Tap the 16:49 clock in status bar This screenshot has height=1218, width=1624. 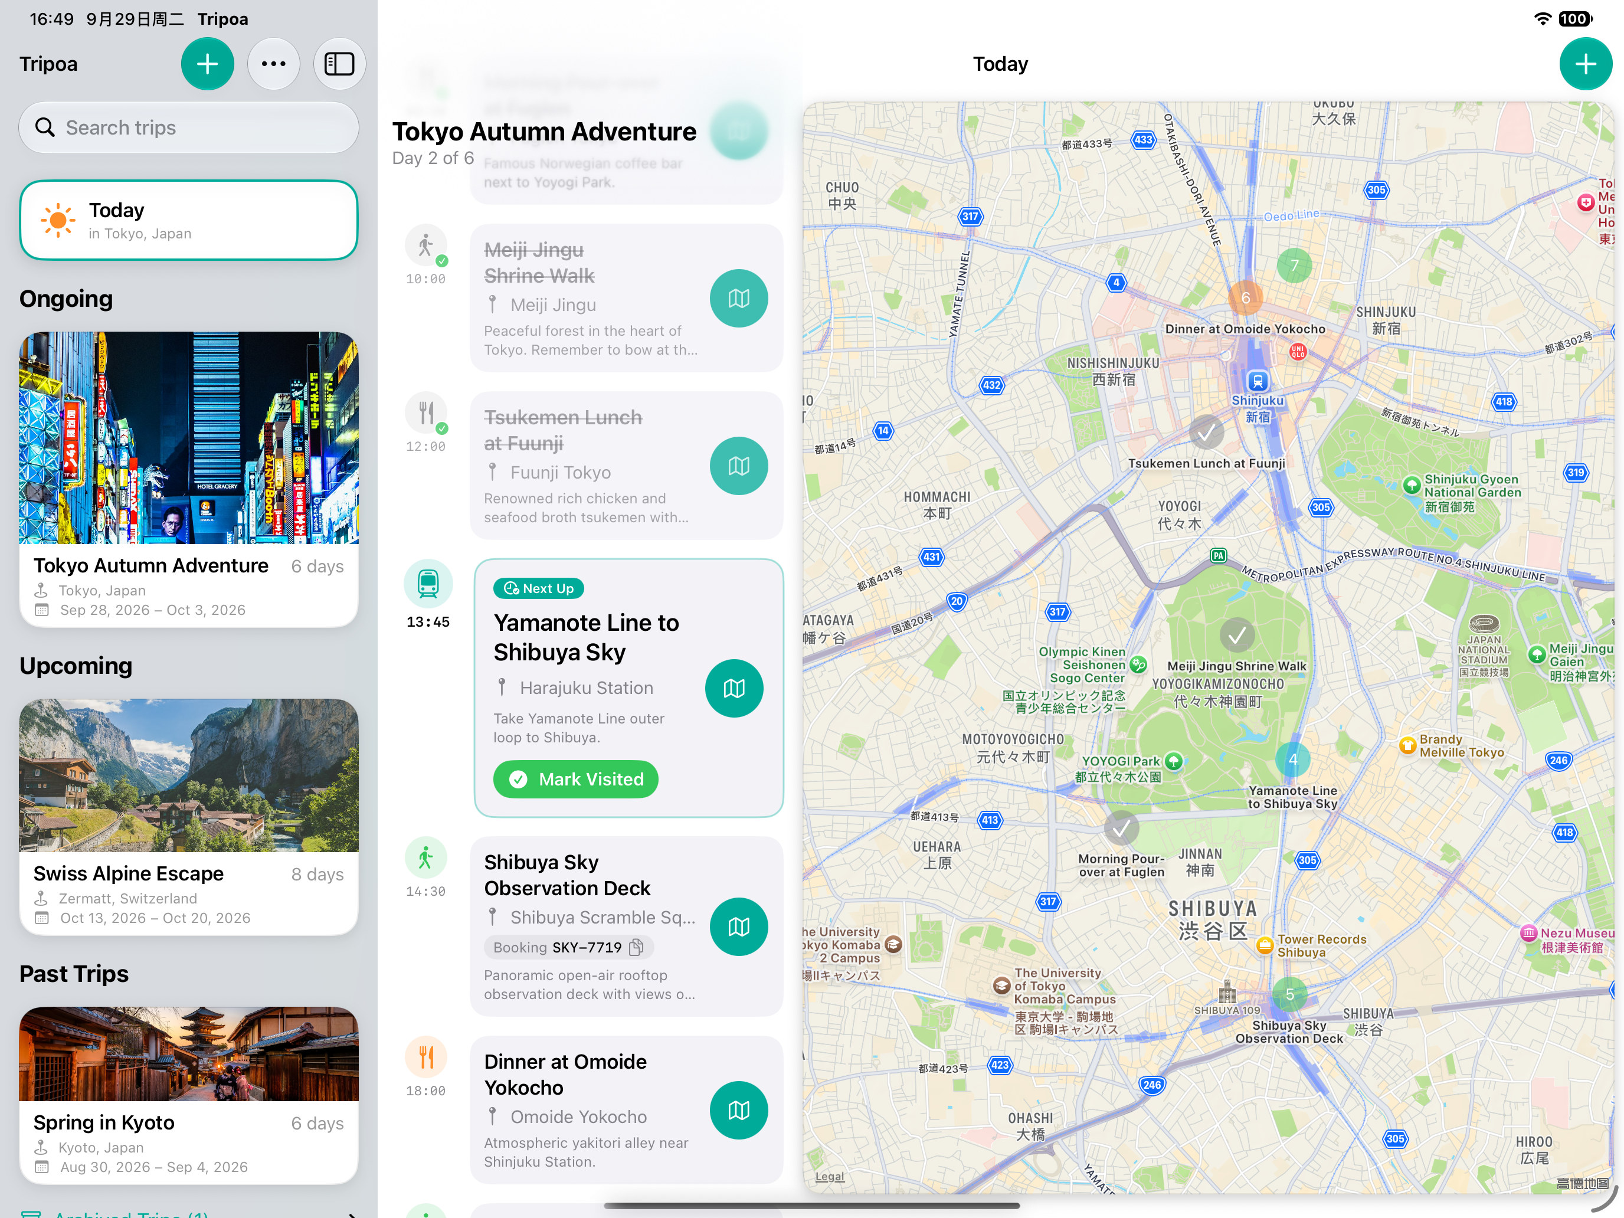point(51,18)
